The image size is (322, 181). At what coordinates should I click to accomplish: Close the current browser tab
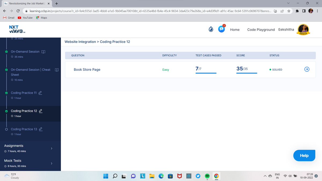[x=48, y=4]
